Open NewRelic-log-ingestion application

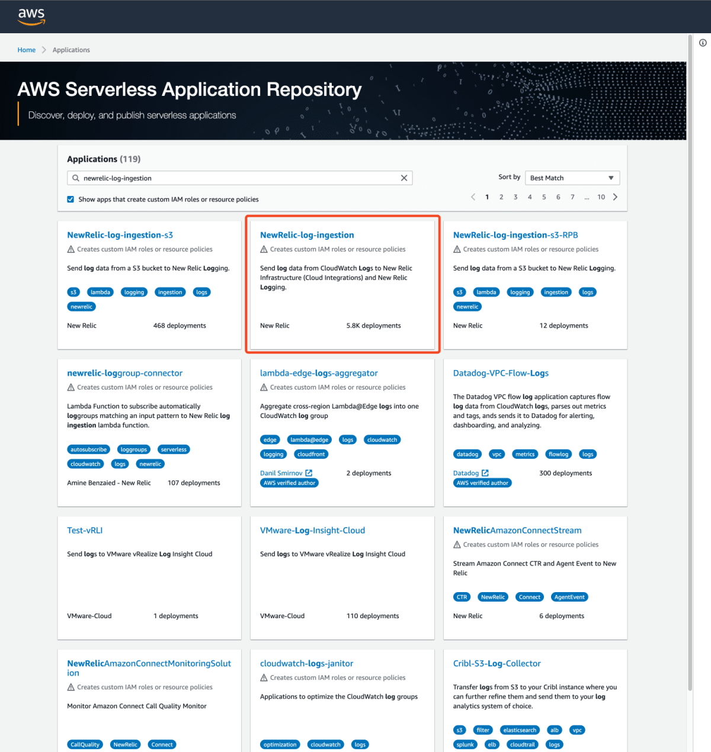point(307,235)
